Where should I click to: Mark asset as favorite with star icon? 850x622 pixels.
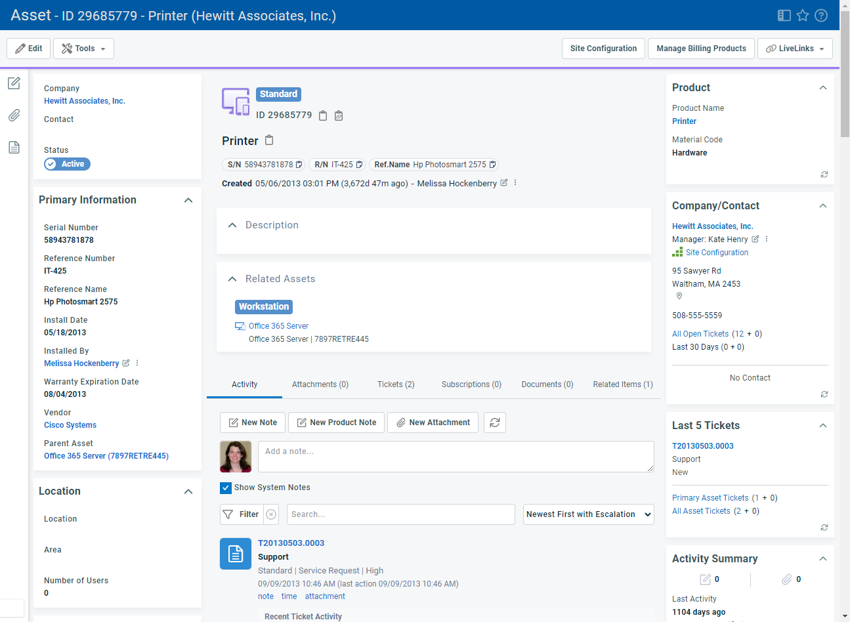(x=803, y=15)
